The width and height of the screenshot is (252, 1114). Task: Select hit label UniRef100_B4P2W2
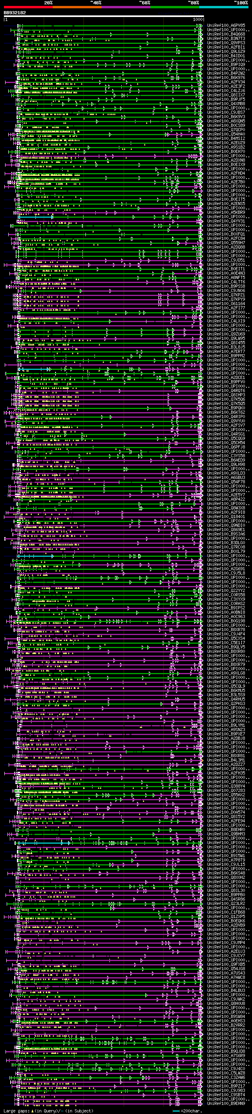[x=226, y=73]
